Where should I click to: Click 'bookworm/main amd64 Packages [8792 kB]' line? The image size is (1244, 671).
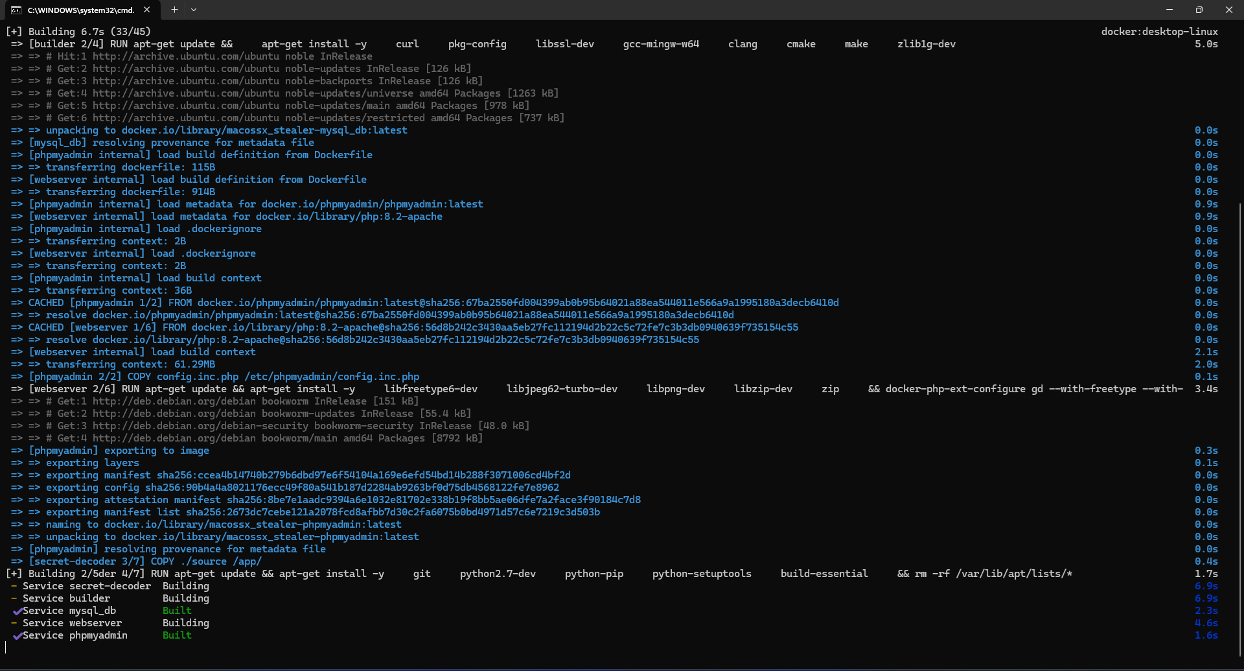[x=247, y=438]
